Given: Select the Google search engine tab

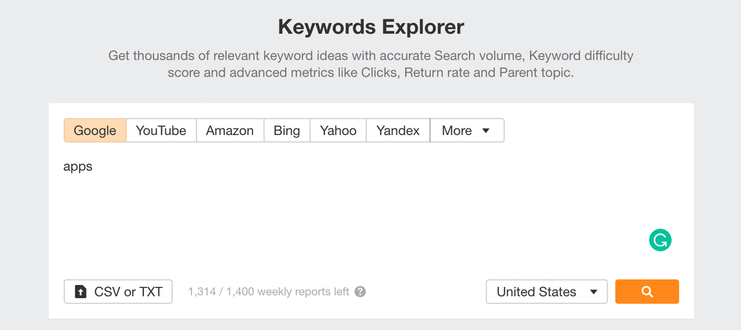Looking at the screenshot, I should [95, 131].
